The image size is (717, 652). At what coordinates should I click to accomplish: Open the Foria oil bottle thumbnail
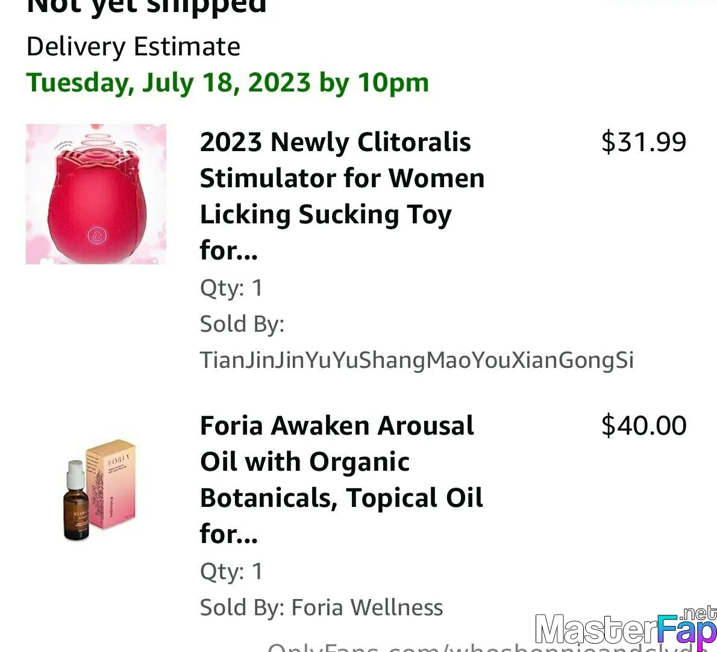[99, 490]
